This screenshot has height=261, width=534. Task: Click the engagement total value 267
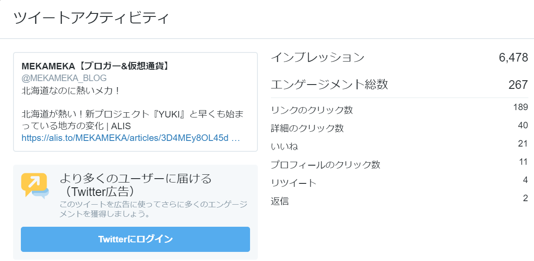(x=518, y=85)
